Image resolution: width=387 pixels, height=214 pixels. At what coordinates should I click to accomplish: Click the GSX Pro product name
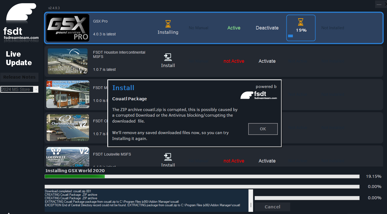point(100,21)
